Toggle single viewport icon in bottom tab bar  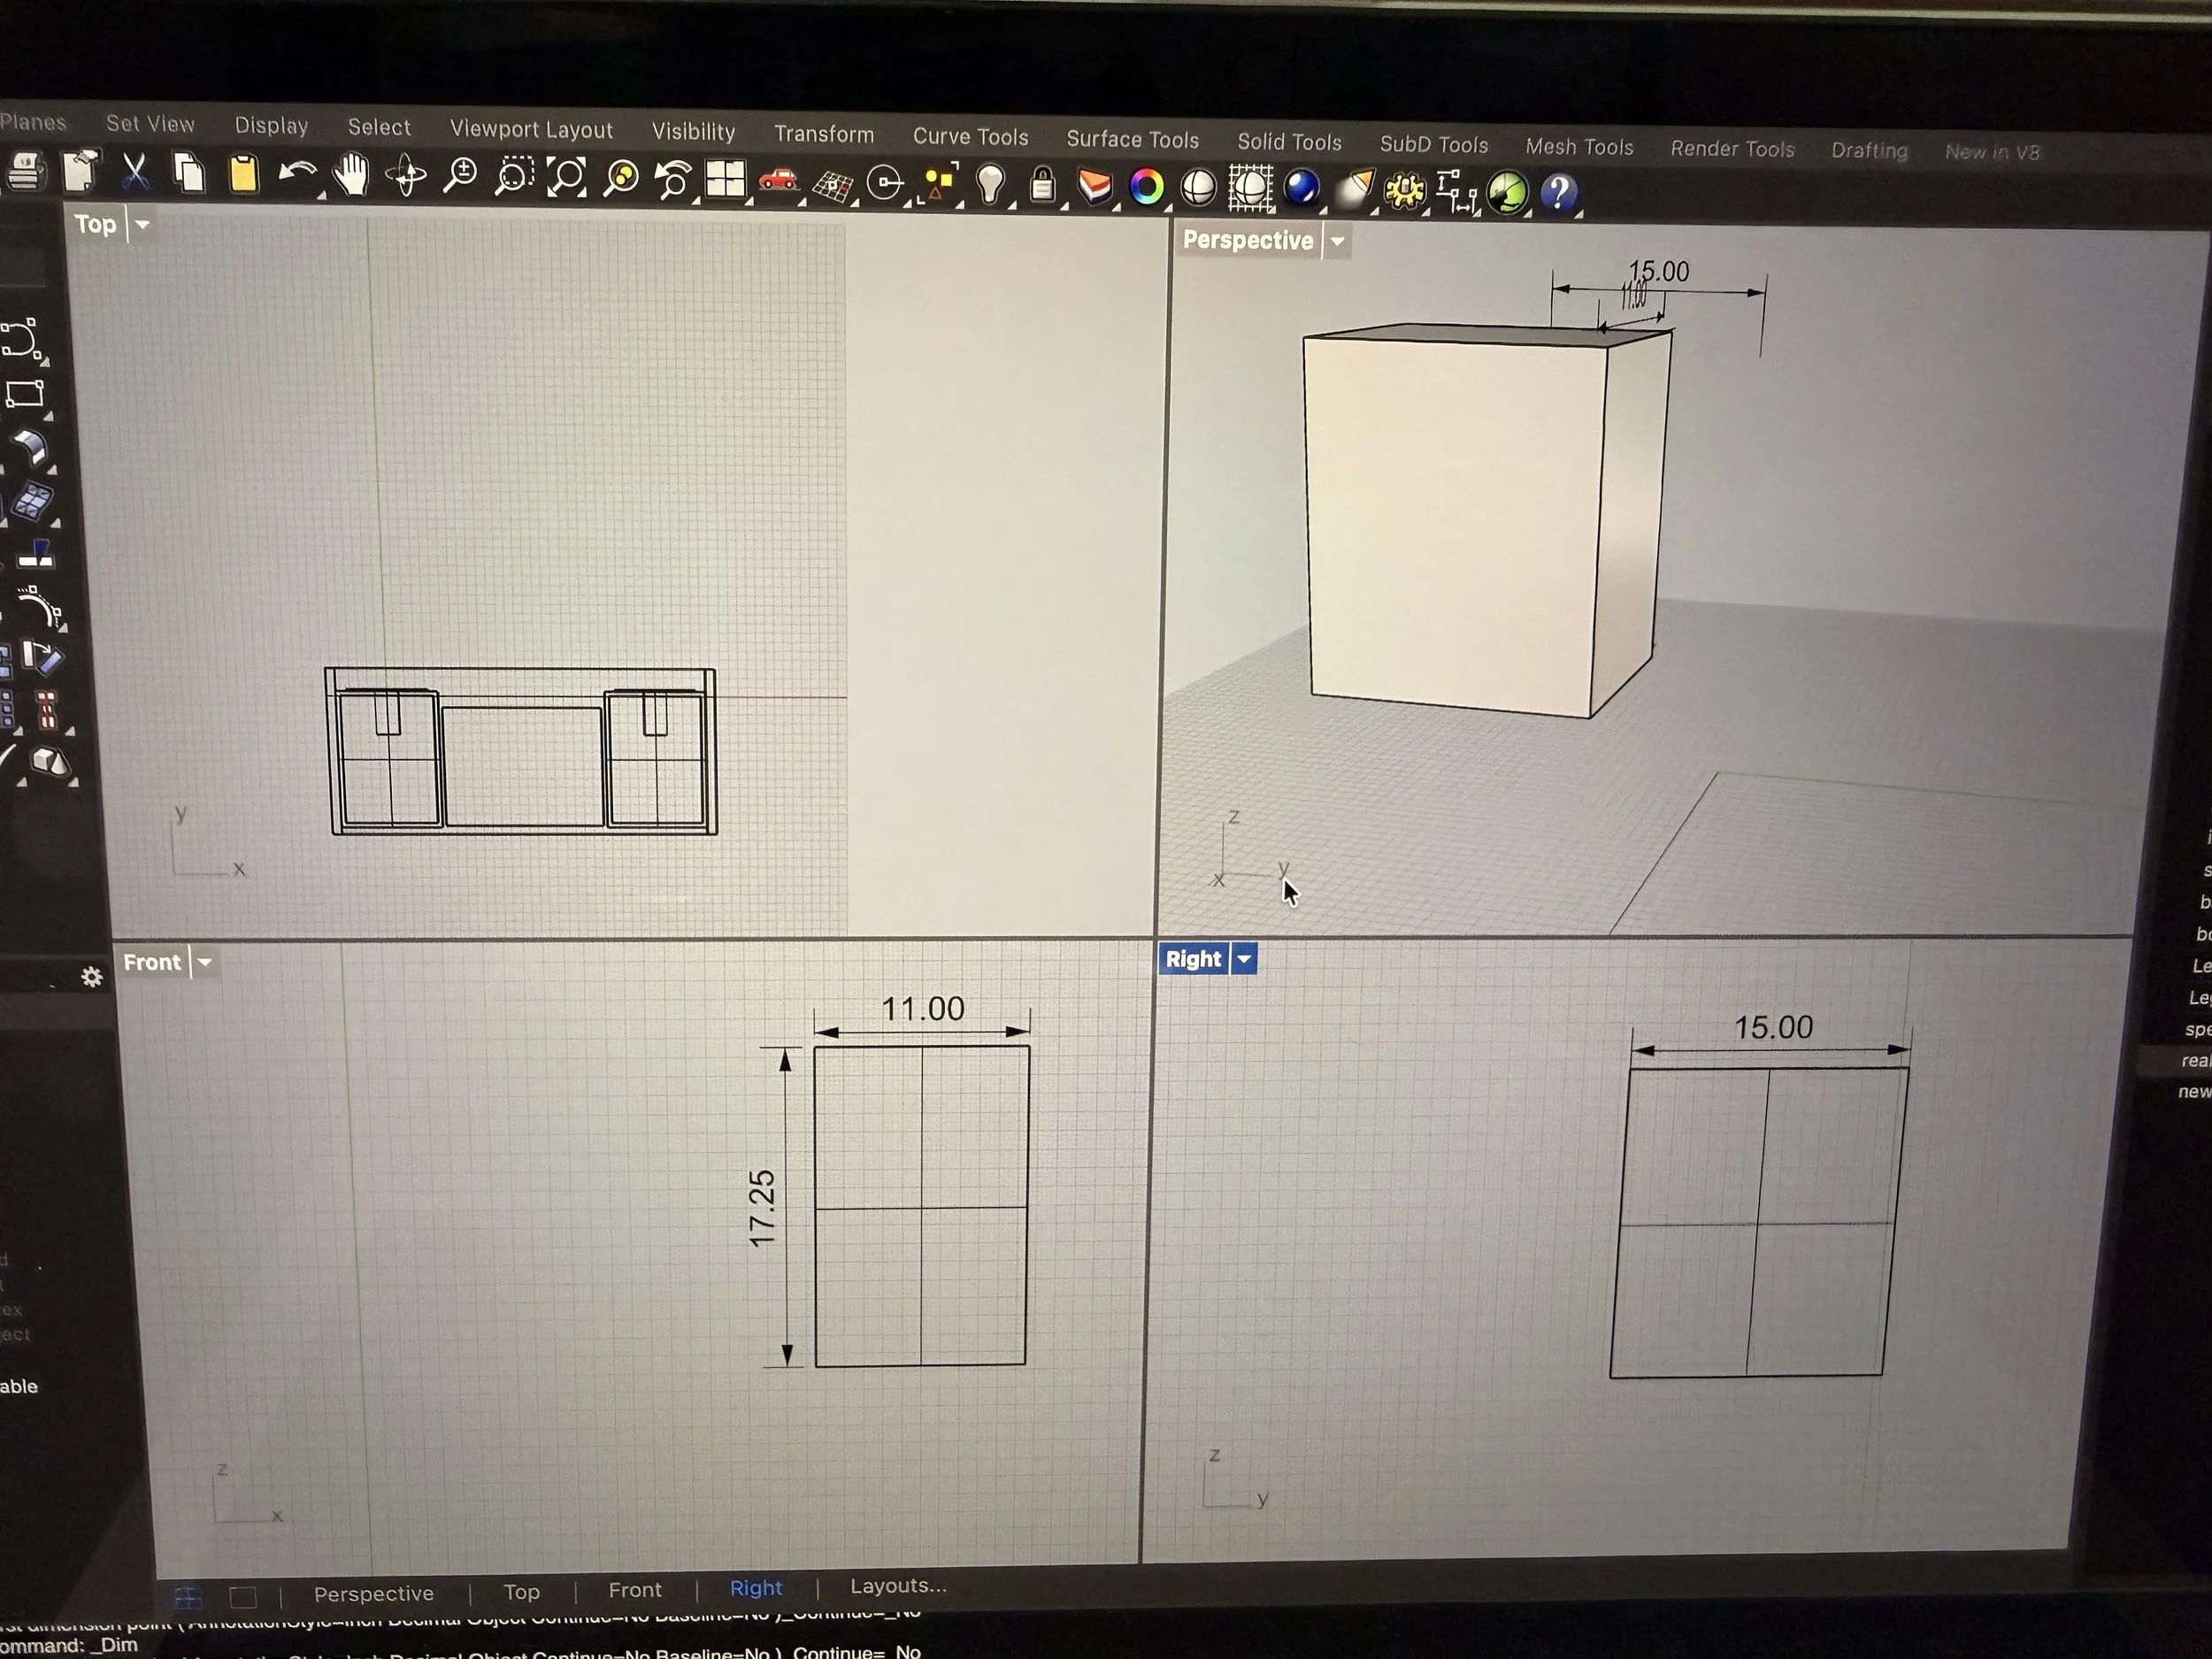[x=243, y=1597]
